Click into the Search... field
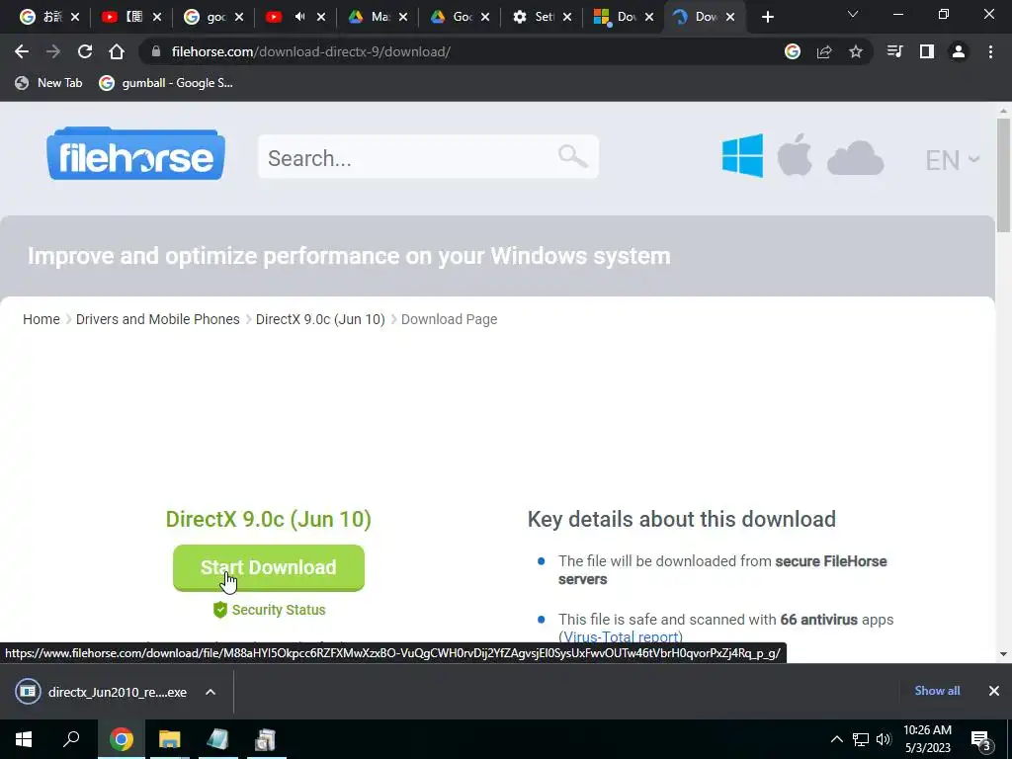Viewport: 1012px width, 759px height. 428,157
